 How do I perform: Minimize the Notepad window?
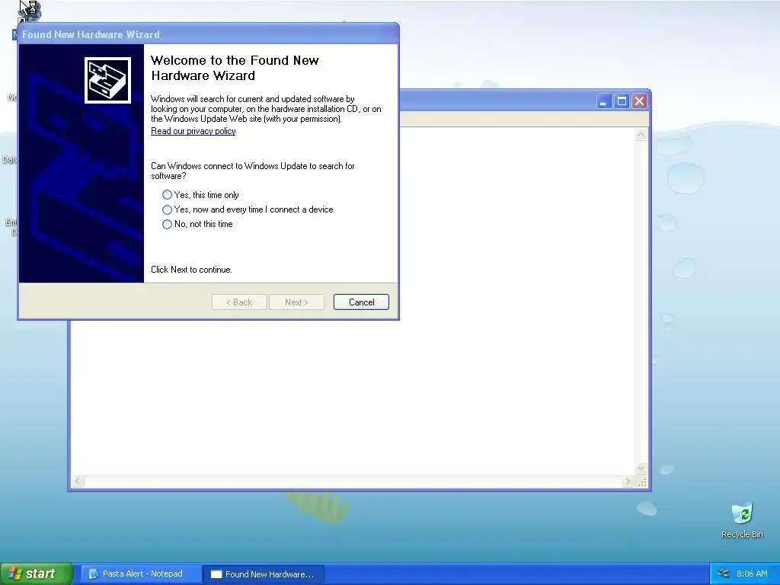pos(604,101)
